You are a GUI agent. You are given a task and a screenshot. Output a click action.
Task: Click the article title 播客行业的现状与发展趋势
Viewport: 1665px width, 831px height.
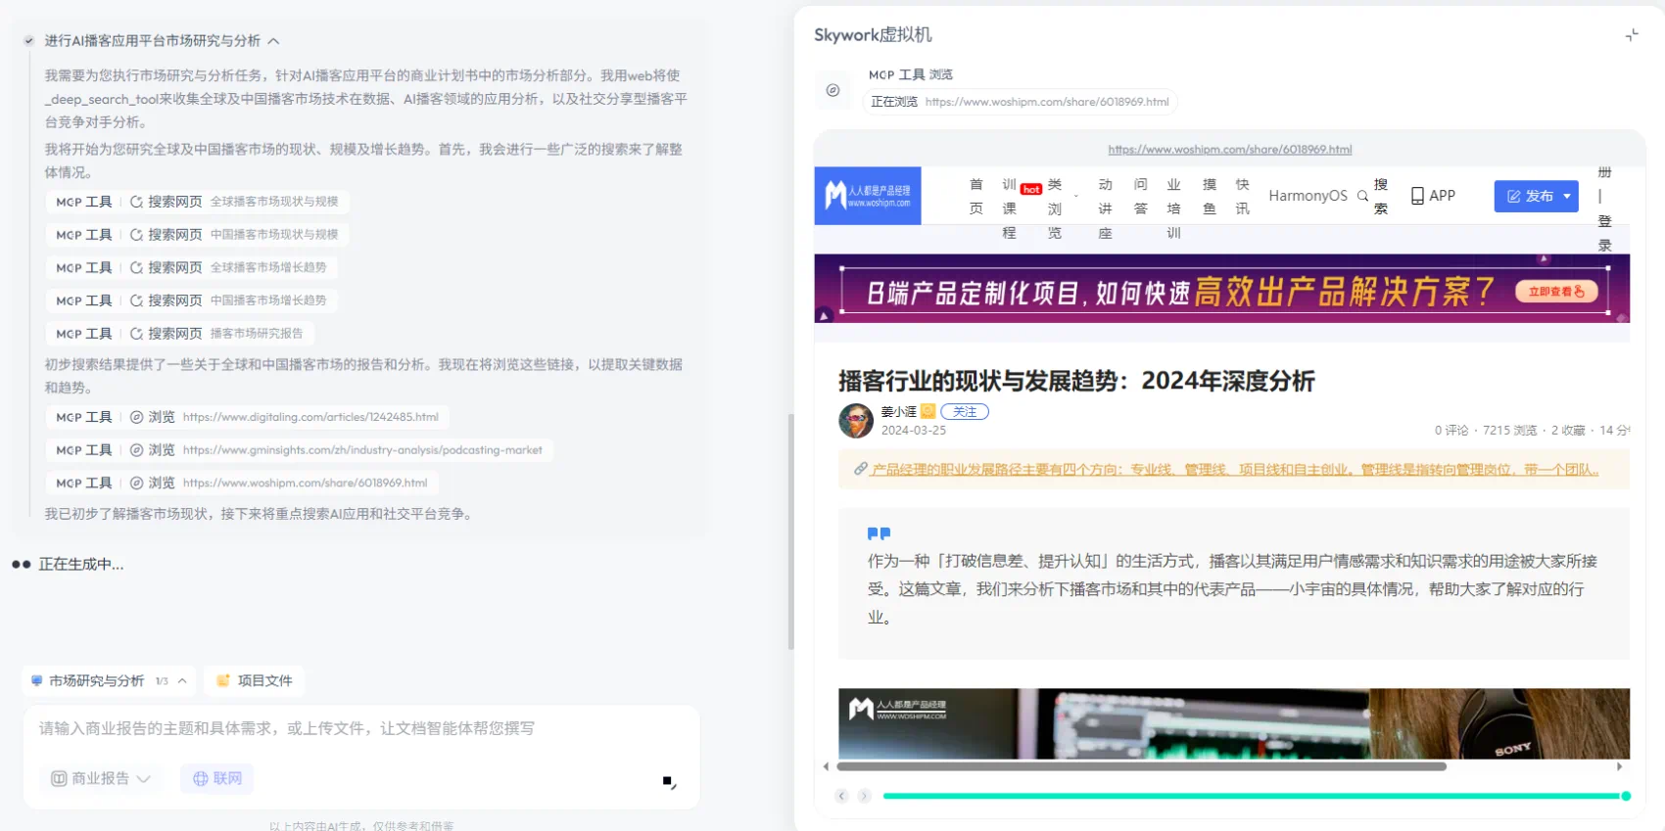point(1076,381)
